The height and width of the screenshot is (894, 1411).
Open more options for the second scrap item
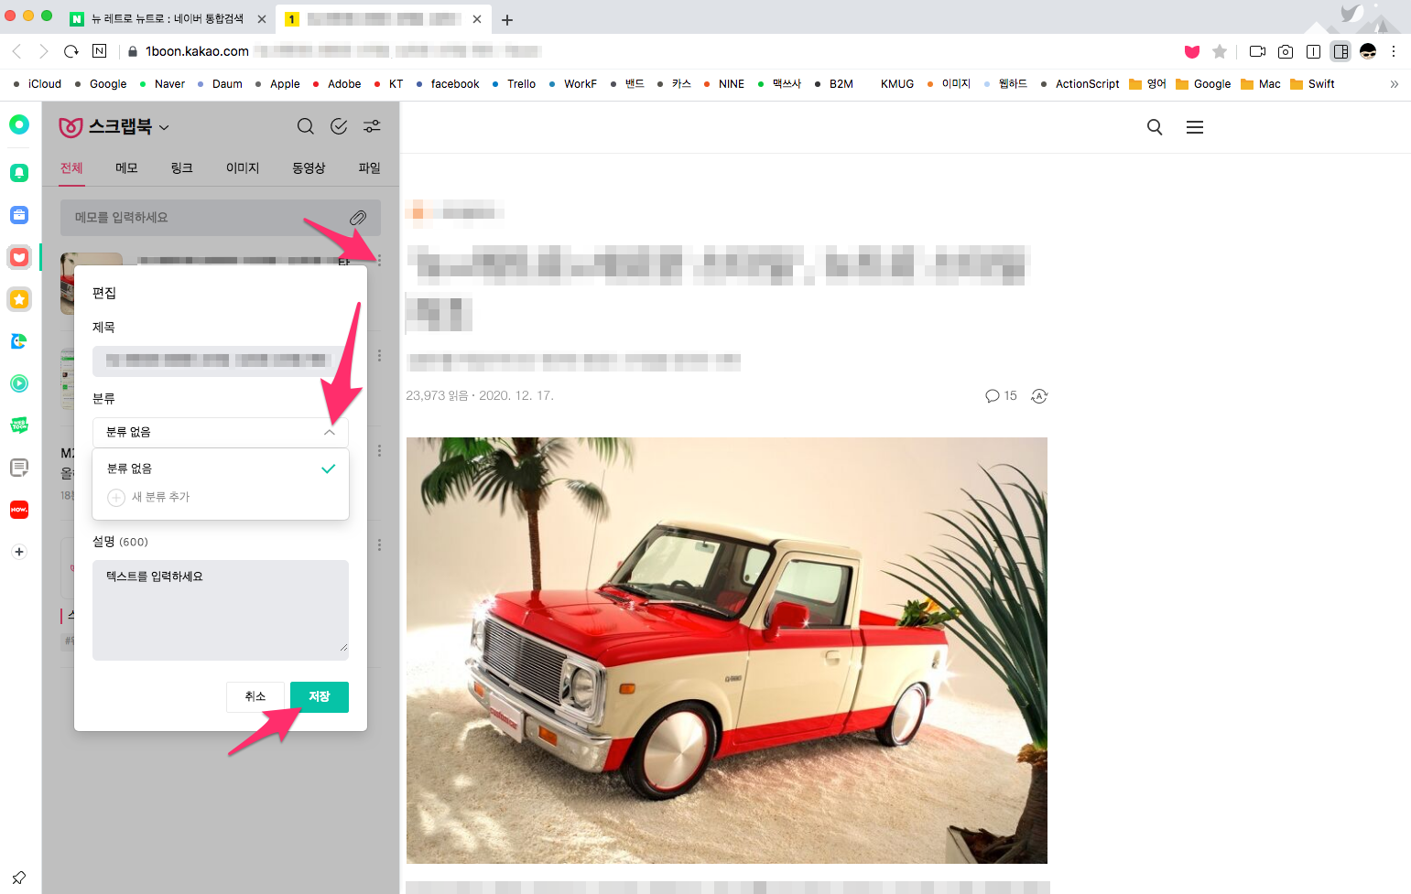379,356
